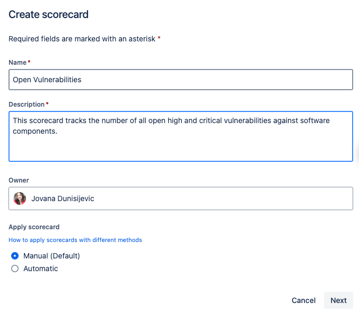Image resolution: width=359 pixels, height=320 pixels.
Task: Click the required fields asterisk notice
Action: pyautogui.click(x=84, y=39)
